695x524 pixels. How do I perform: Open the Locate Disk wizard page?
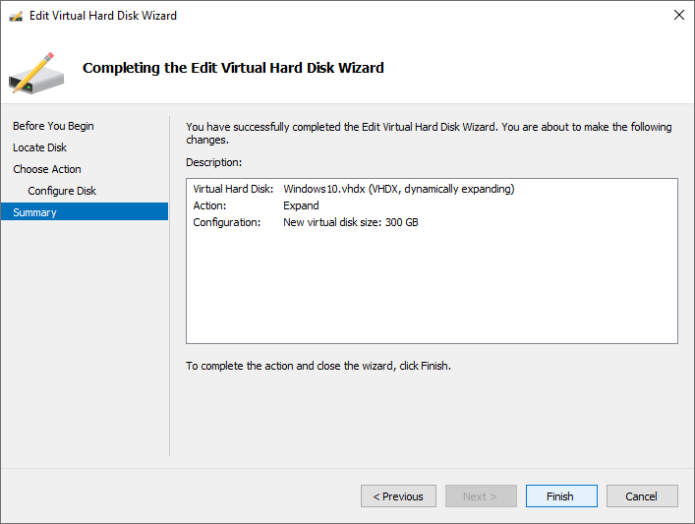(39, 147)
